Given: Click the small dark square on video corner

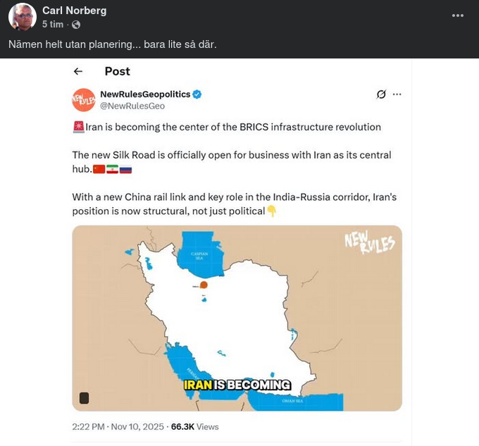Looking at the screenshot, I should coord(85,398).
